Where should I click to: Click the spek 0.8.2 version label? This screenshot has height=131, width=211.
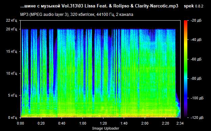coord(193,6)
